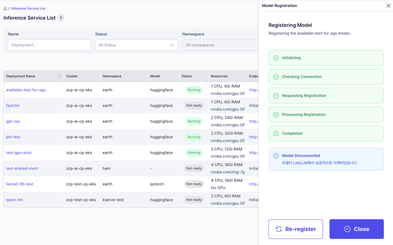
Task: Click the Status column header
Action: (187, 76)
